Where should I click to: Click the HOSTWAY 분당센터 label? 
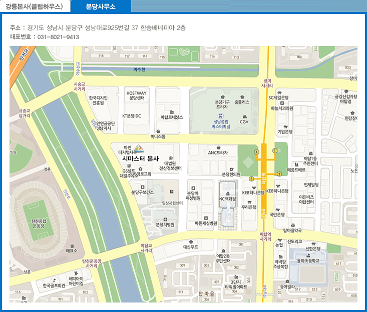coord(137,95)
